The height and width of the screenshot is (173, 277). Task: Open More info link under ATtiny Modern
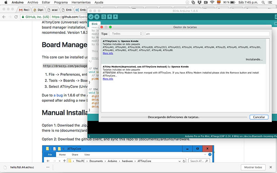point(108,79)
